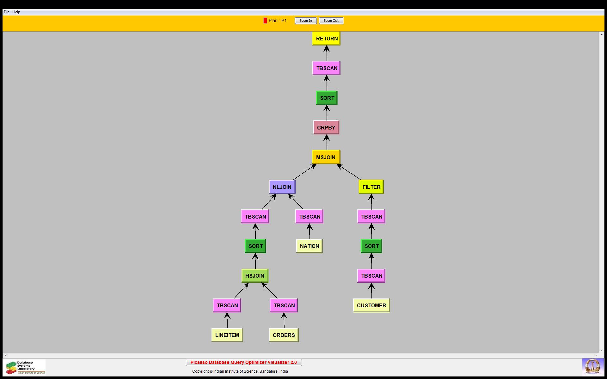Click the Indian Institute of Science emblem
The width and height of the screenshot is (607, 379).
click(x=592, y=367)
